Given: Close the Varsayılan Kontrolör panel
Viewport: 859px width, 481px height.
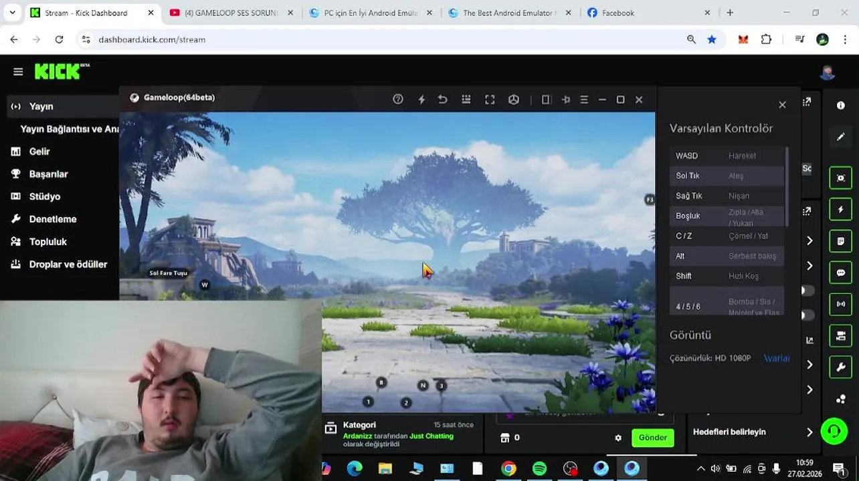Looking at the screenshot, I should (782, 105).
